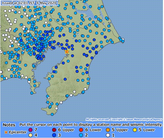Screen dimensions: 164x138
Task: Click the intensity 2 legend circle
Action: pos(81,135)
